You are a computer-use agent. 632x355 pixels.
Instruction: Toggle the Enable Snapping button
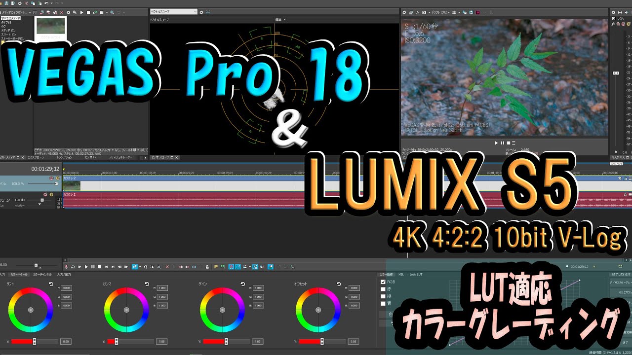click(231, 267)
